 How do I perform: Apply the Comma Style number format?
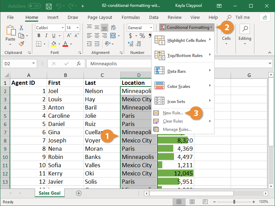tap(150, 35)
